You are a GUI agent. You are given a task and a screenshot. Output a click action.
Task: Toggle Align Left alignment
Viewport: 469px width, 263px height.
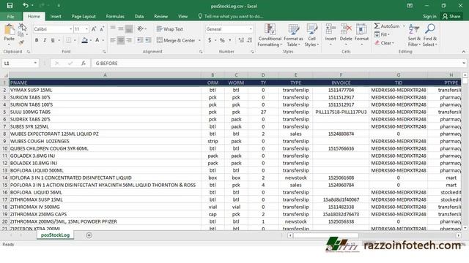(112, 40)
